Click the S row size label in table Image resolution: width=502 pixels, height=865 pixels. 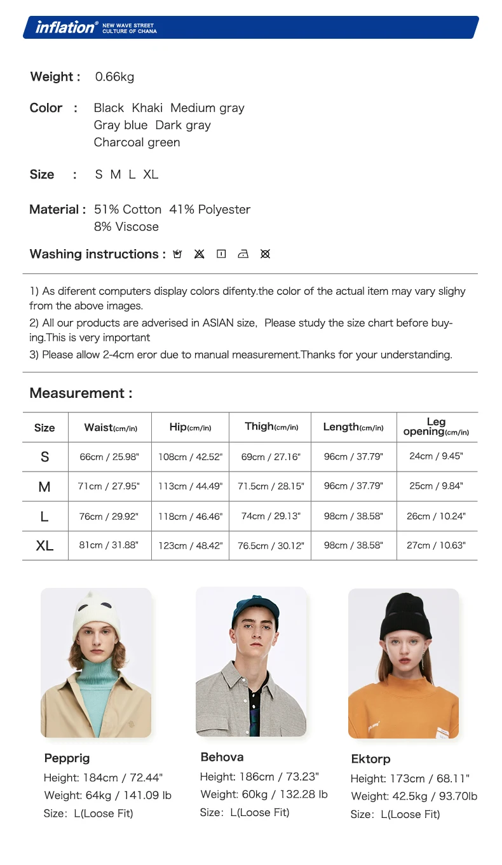44,457
